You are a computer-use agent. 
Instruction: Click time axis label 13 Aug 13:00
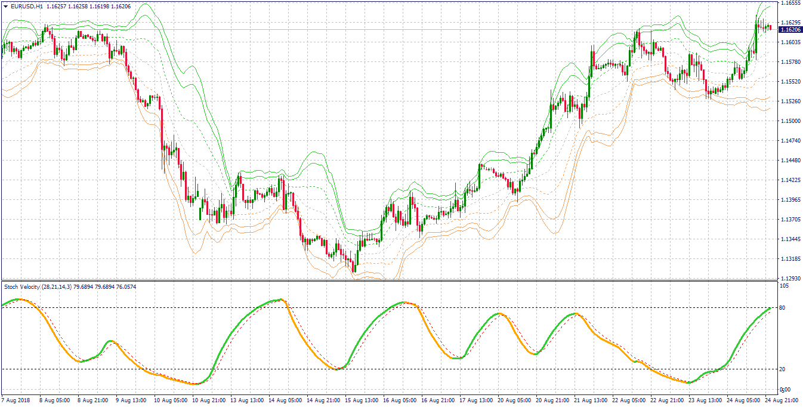247,402
